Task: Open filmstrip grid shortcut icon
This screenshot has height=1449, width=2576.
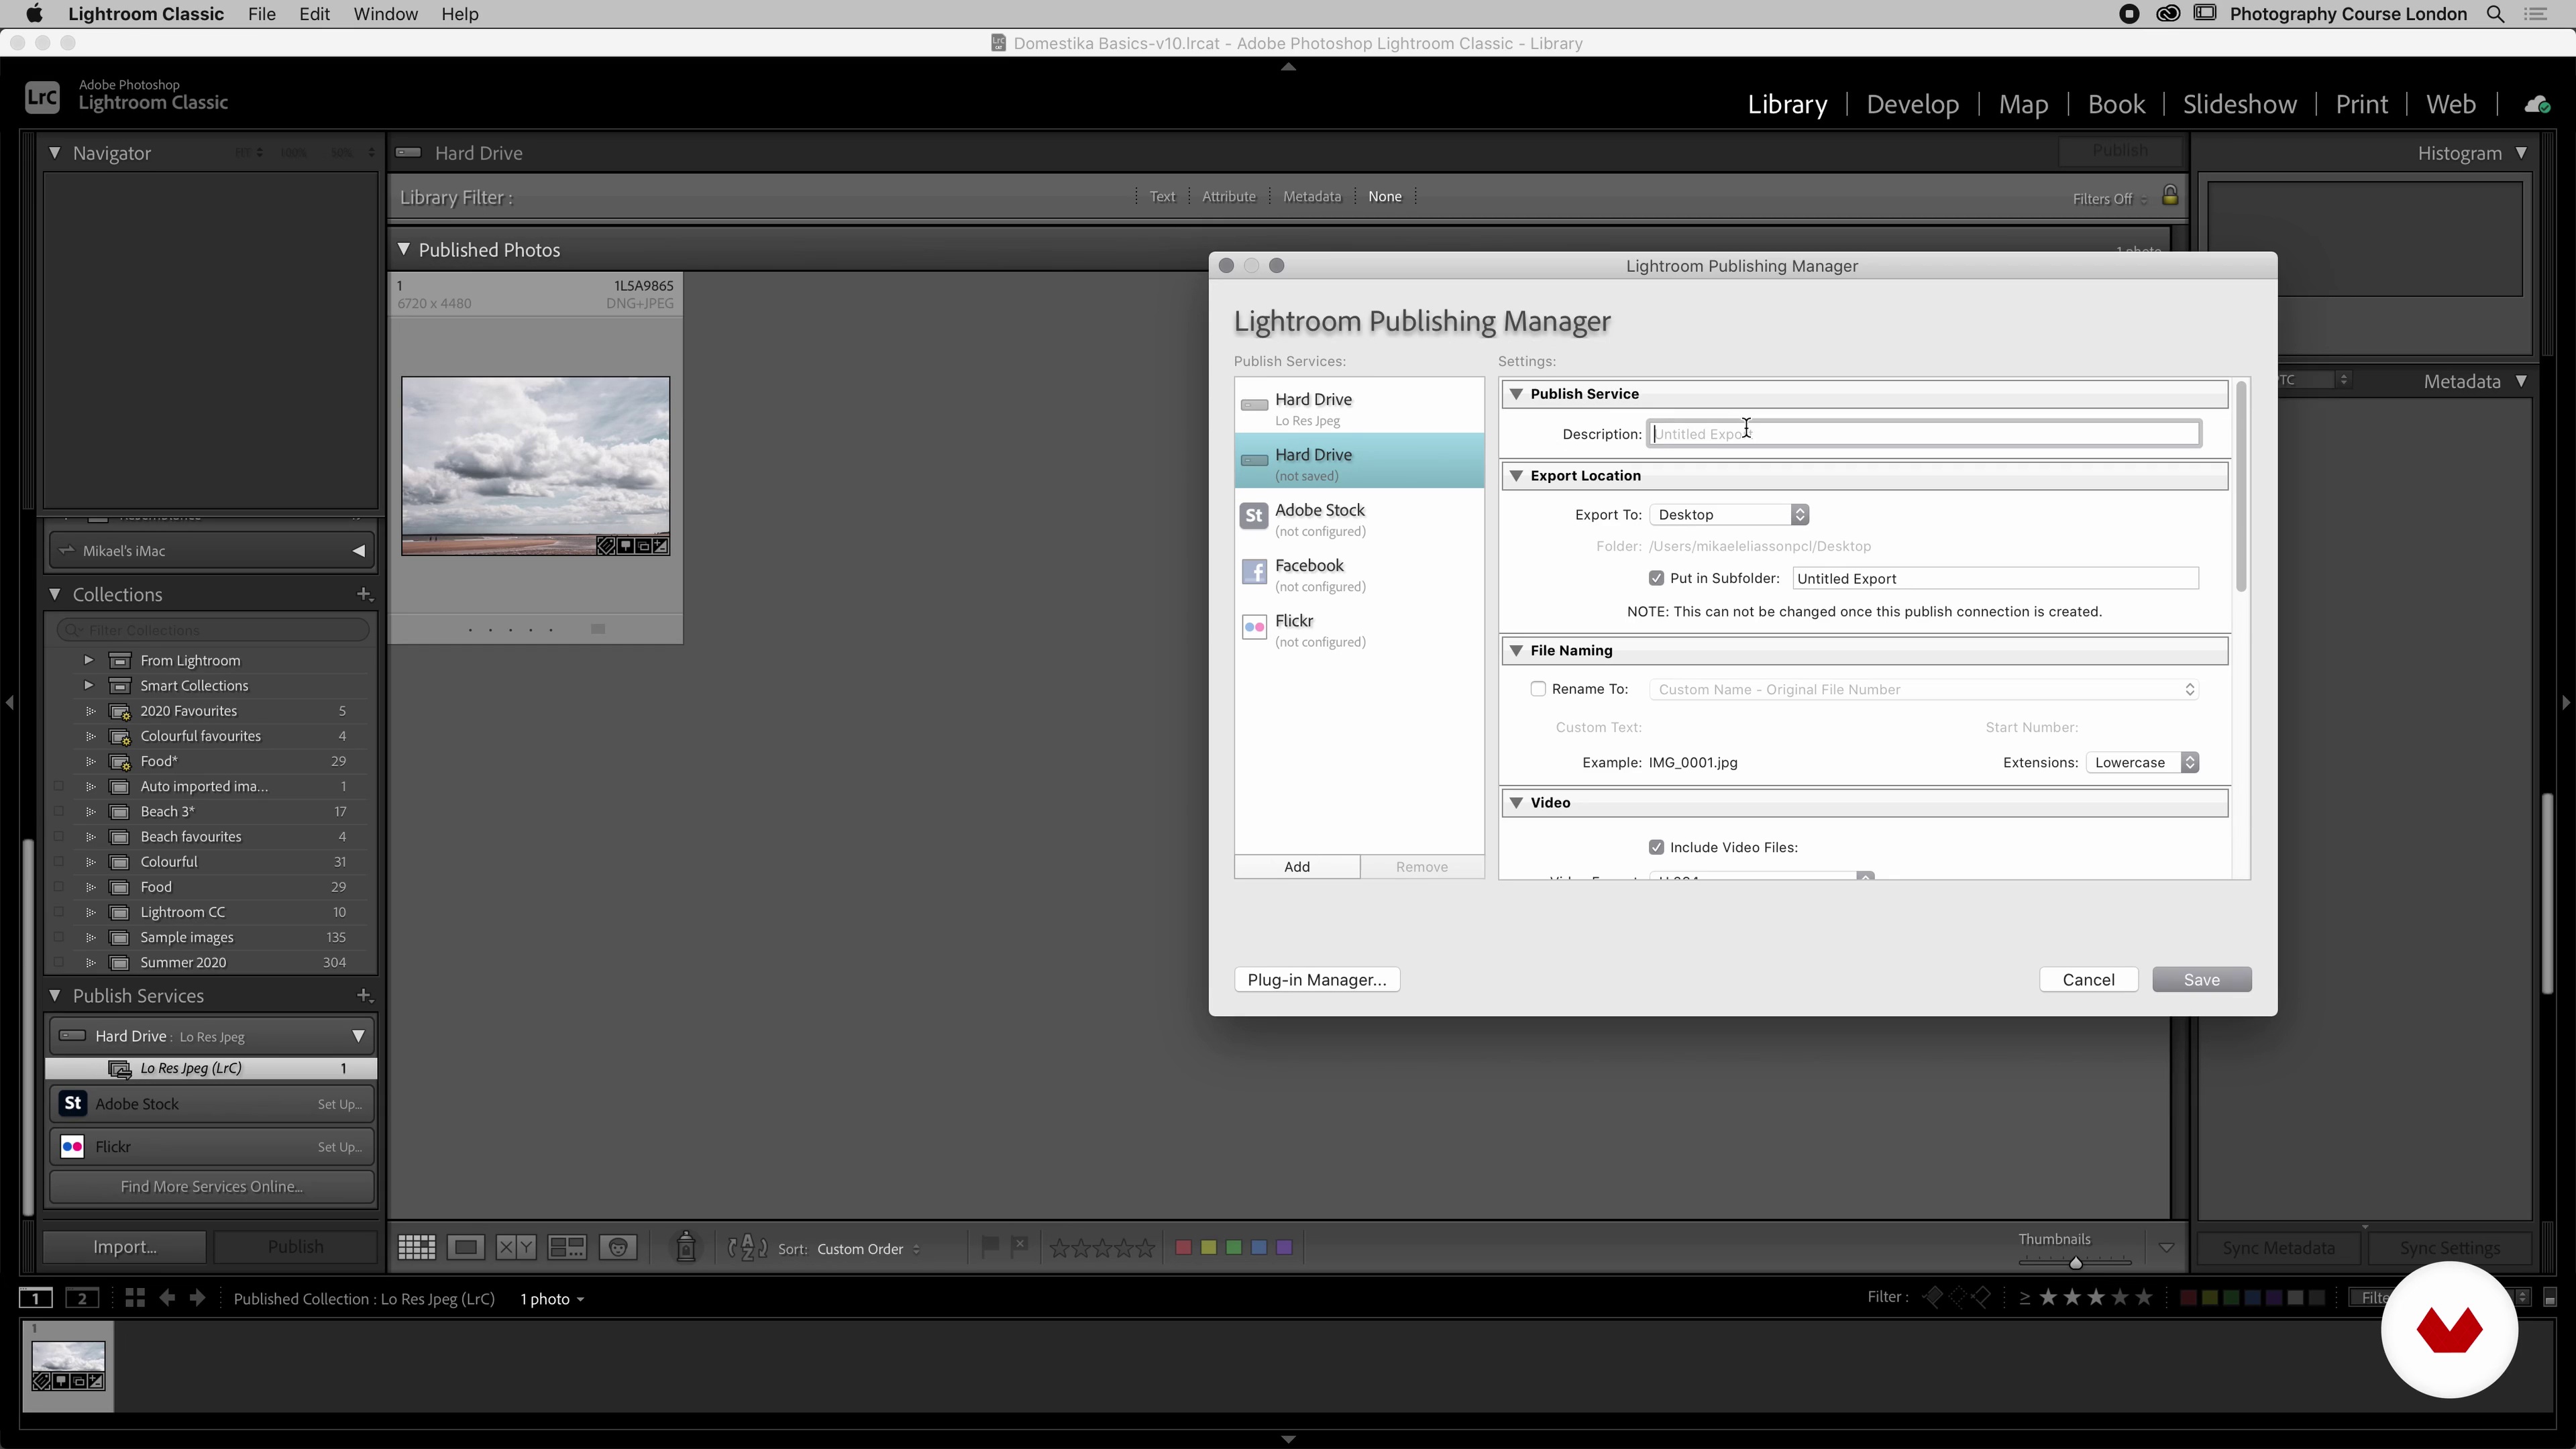Action: (135, 1298)
